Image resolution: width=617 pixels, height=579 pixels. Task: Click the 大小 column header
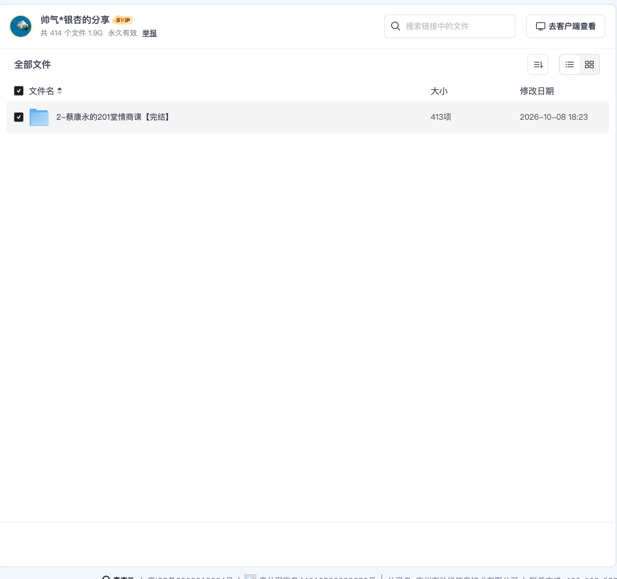[x=439, y=91]
